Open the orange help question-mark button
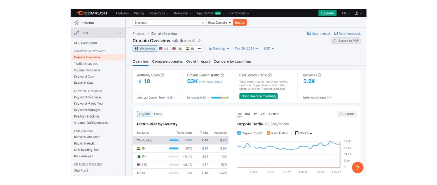437x185 pixels. (x=357, y=168)
